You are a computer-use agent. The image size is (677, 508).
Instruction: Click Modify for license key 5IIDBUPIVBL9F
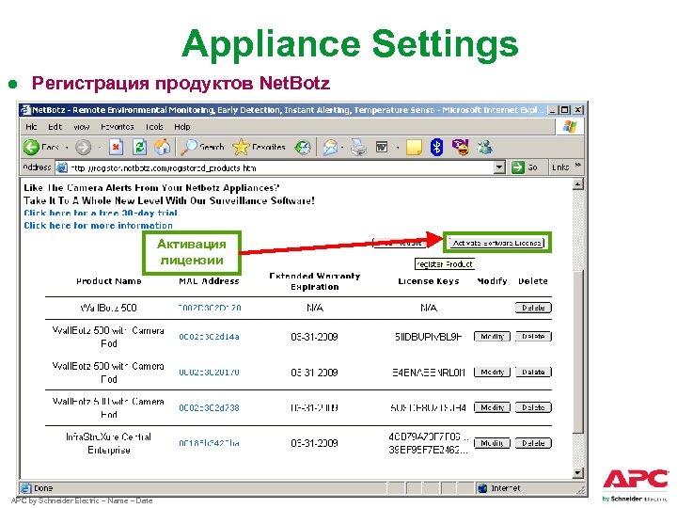click(492, 336)
